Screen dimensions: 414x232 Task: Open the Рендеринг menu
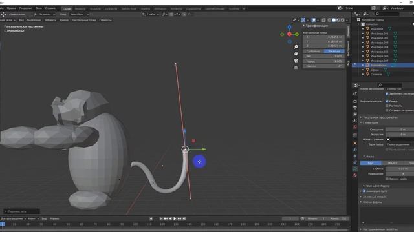[x=25, y=8]
